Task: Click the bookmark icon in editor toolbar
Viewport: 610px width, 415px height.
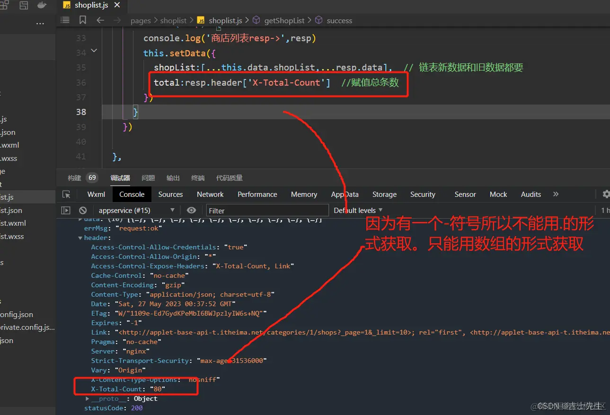Action: click(x=83, y=20)
